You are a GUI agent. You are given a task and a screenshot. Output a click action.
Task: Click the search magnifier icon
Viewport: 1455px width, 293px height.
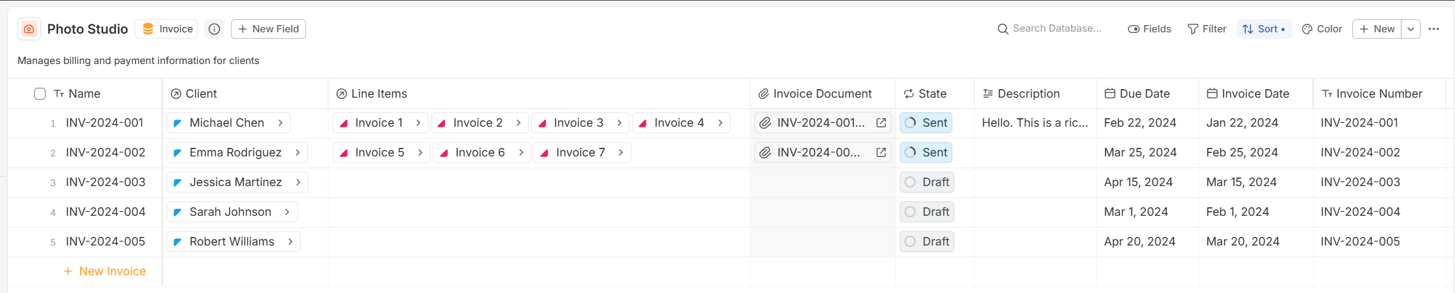pyautogui.click(x=1003, y=29)
